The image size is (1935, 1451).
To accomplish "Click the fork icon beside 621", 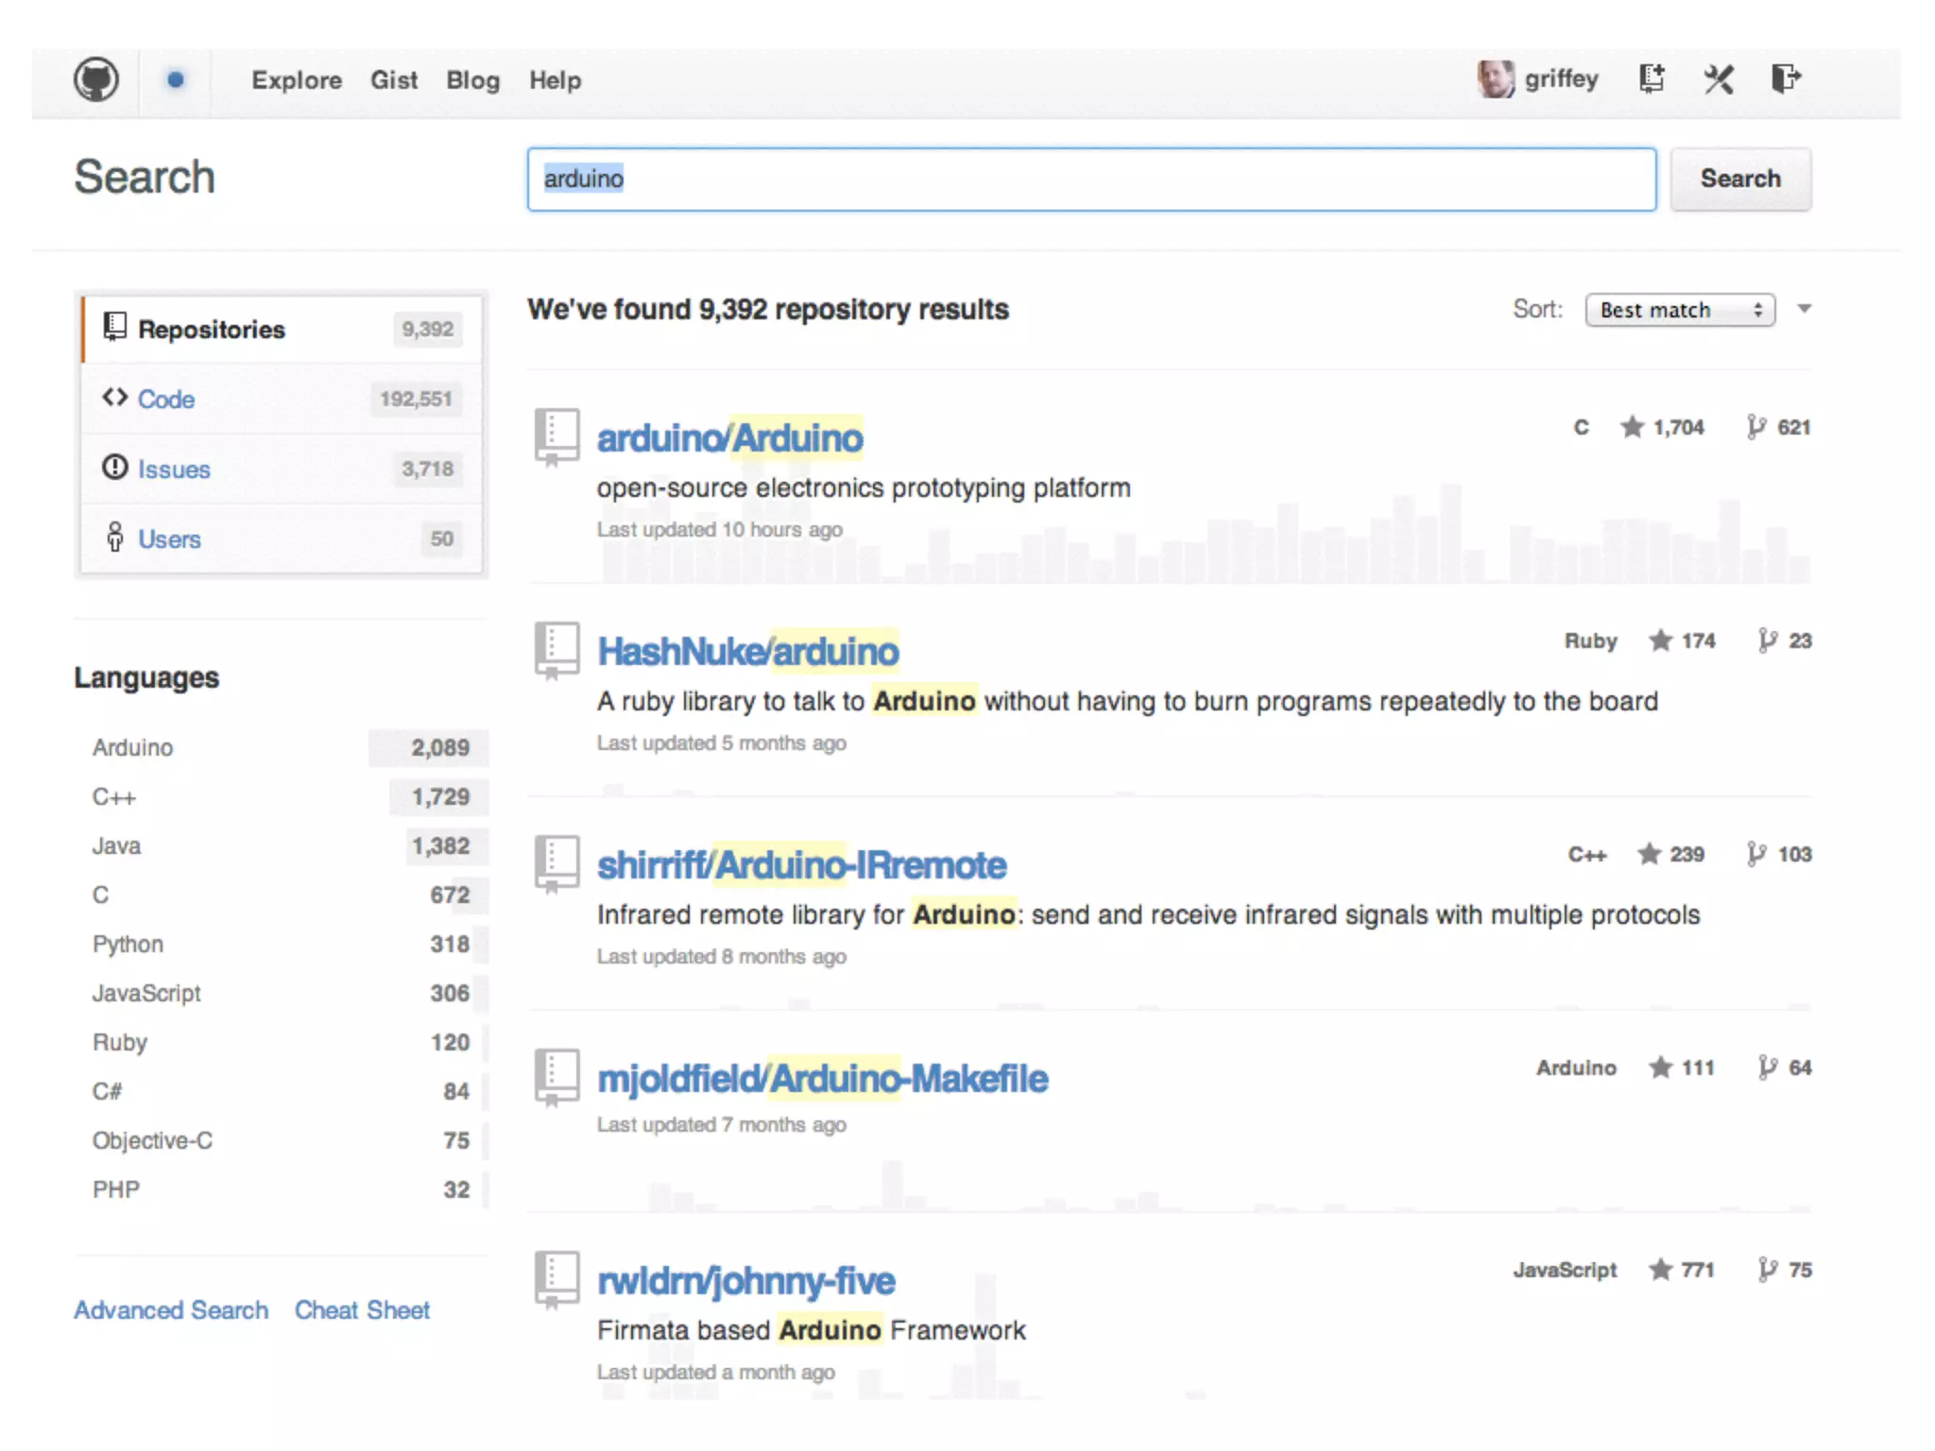I will coord(1756,428).
